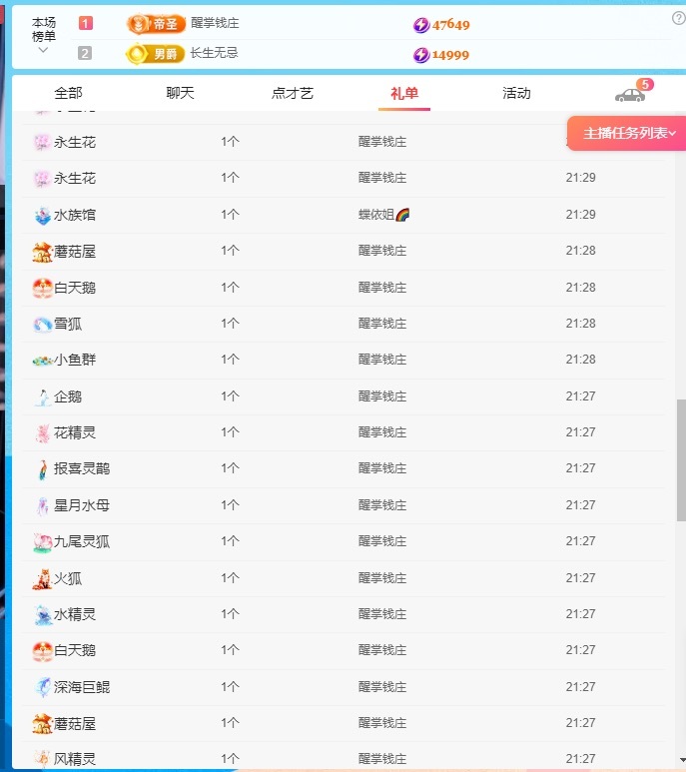Open sender 醒掌钱庄 in 雪狐 row

point(382,324)
